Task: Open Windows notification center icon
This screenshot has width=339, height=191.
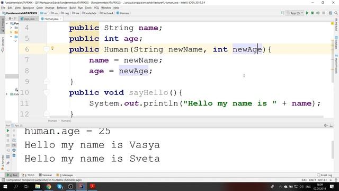Action: (x=332, y=186)
